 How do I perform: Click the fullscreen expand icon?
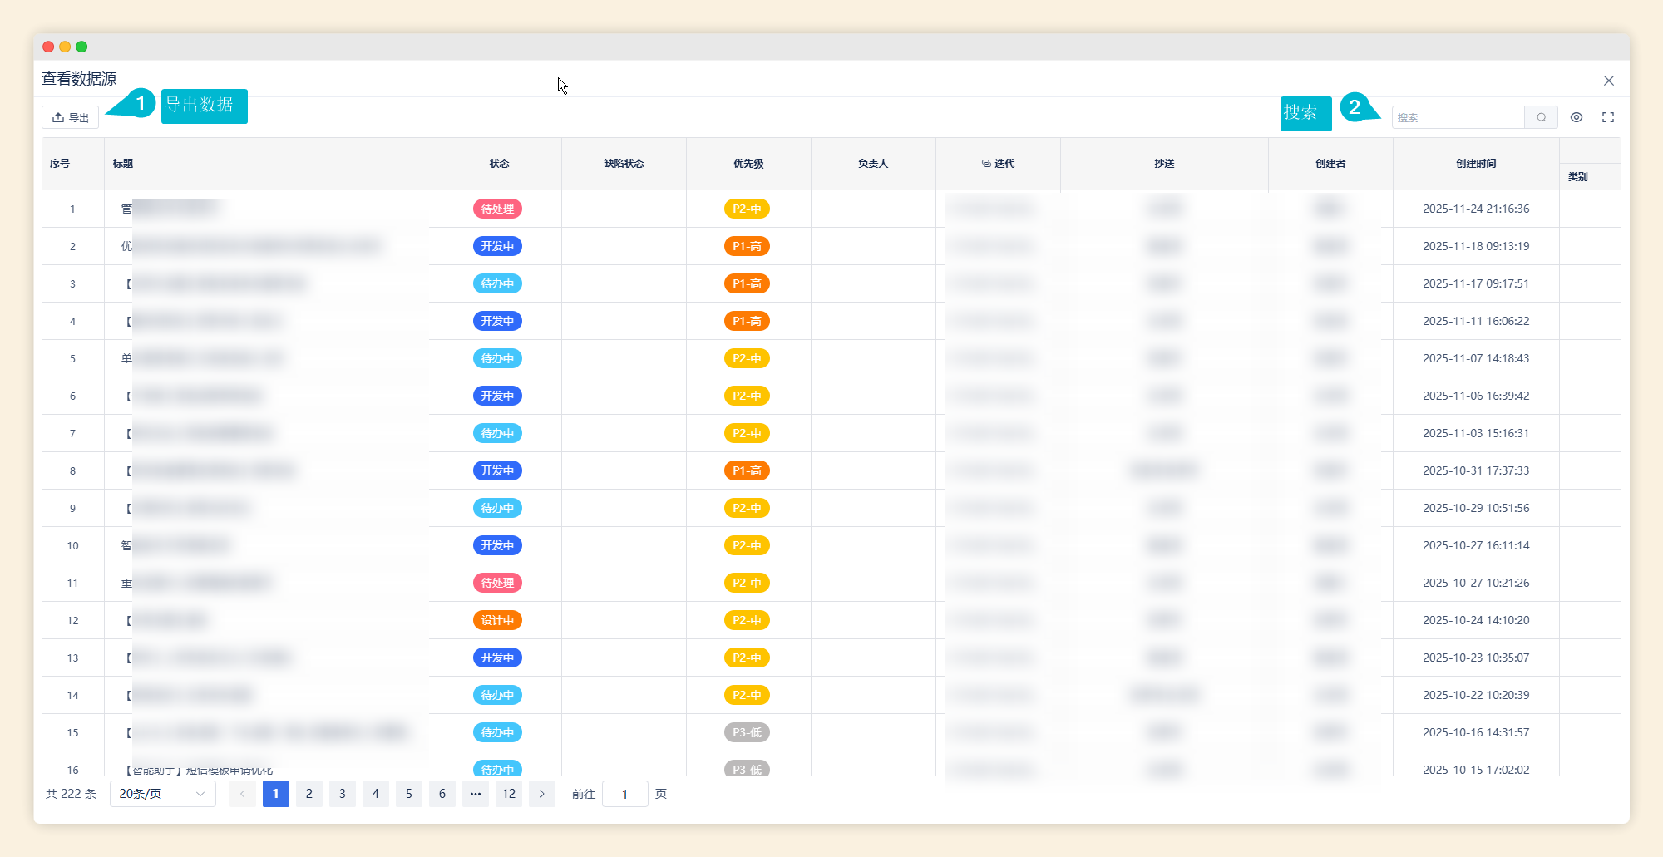click(1607, 117)
